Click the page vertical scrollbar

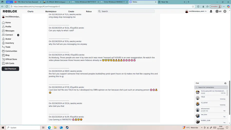tap(229, 97)
